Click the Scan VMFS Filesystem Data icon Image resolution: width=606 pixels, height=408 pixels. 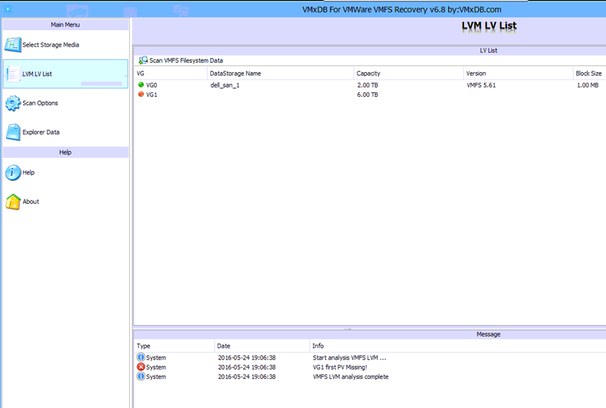point(143,61)
